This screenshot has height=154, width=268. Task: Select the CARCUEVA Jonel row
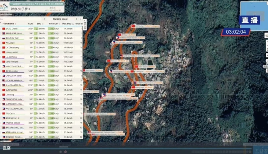pos(41,76)
